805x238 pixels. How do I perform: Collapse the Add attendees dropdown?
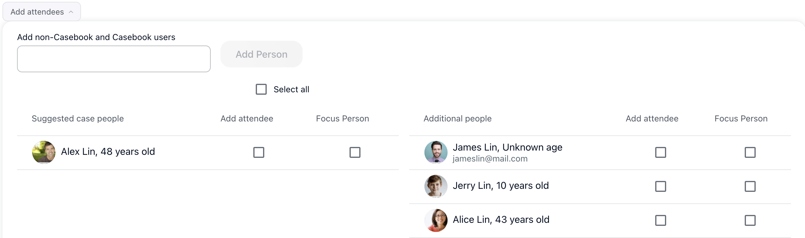point(42,12)
